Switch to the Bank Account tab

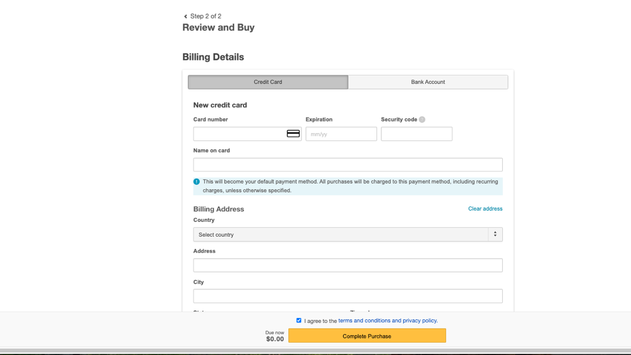pyautogui.click(x=428, y=81)
